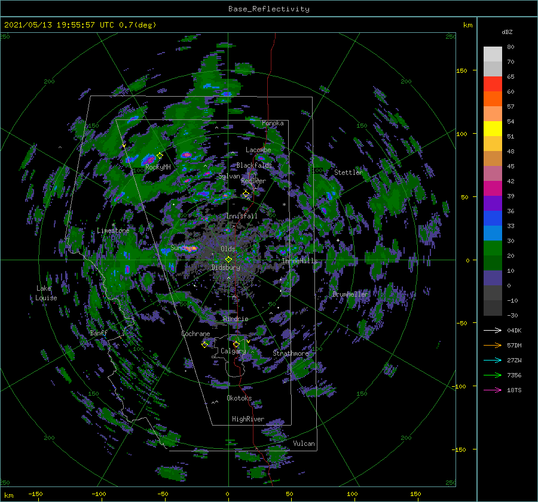Click the HighRiver town label
The height and width of the screenshot is (502, 538).
point(248,419)
